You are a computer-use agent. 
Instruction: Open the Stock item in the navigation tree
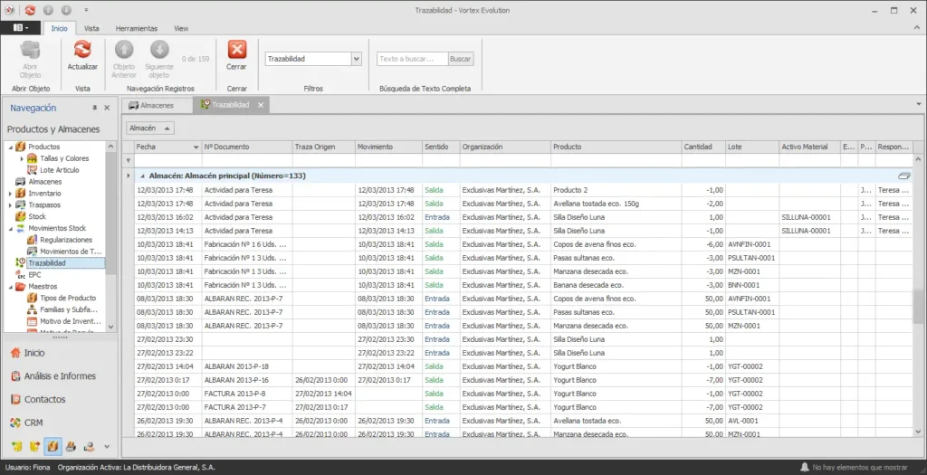tap(36, 216)
